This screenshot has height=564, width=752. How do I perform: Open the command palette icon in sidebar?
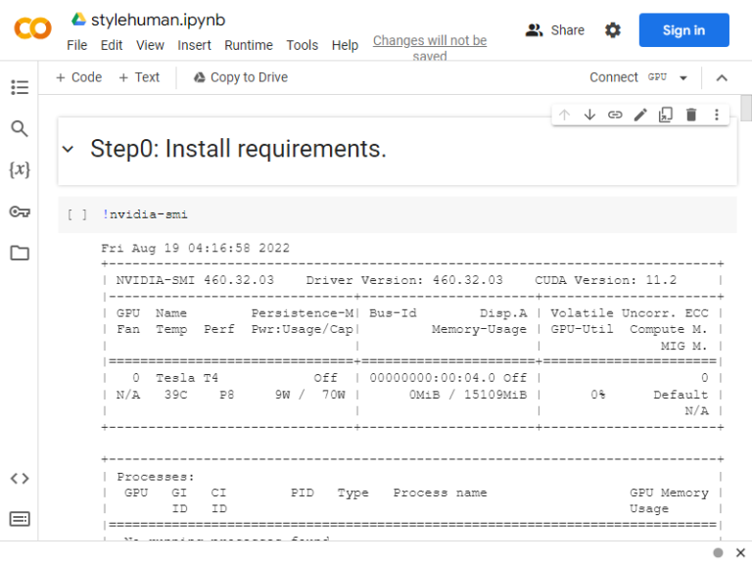(x=20, y=519)
